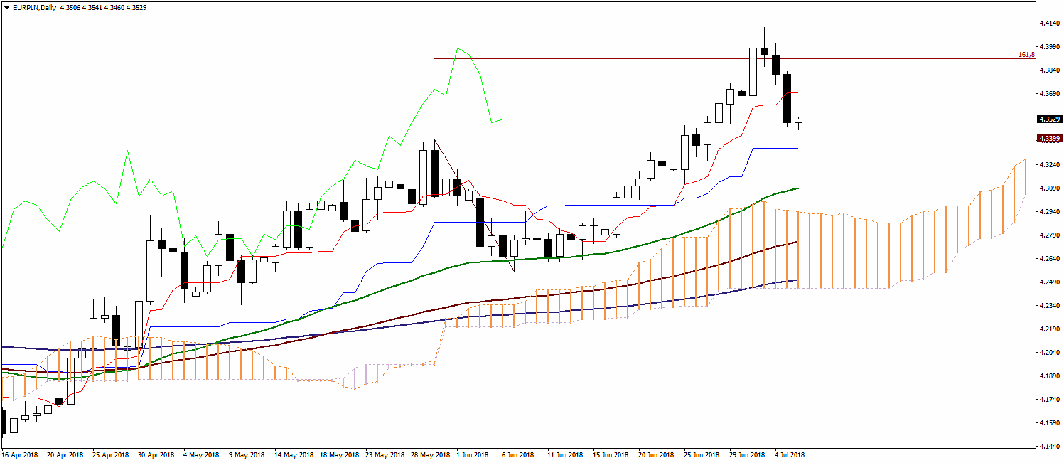Click the 4.2040 price axis label
This screenshot has width=1064, height=463.
1048,353
